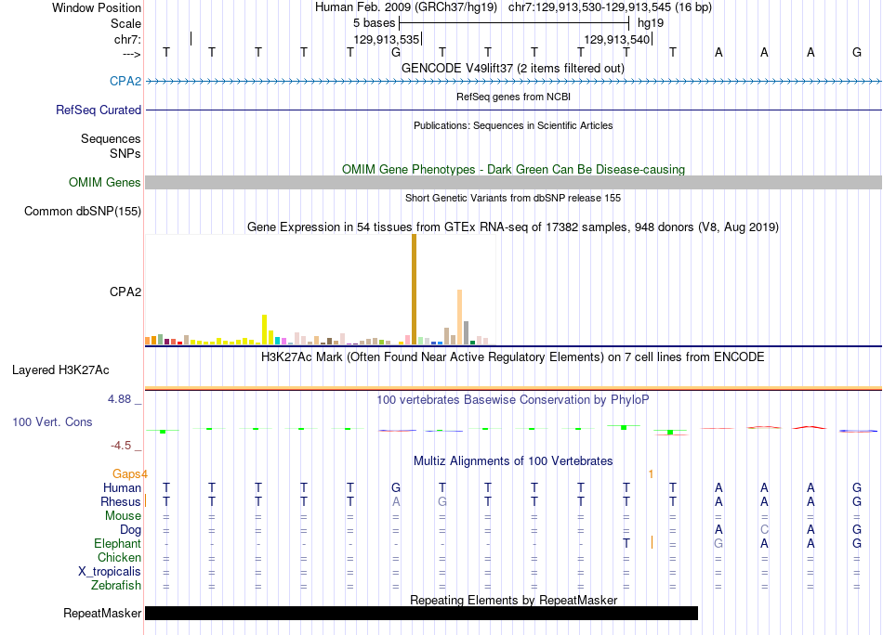The height and width of the screenshot is (635, 883).
Task: Click the peach-colored GTEx expression bar
Action: point(459,317)
